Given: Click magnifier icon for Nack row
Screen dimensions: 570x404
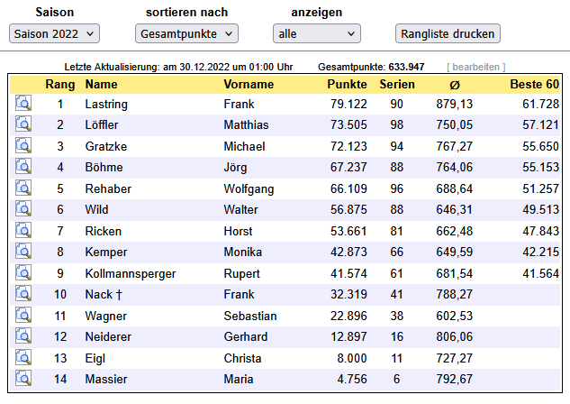Looking at the screenshot, I should (x=23, y=294).
